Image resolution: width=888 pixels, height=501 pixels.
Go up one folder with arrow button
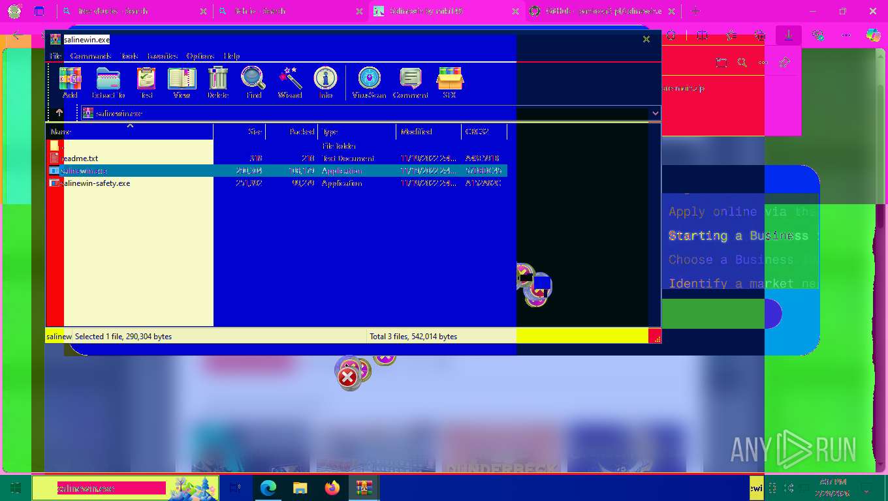[59, 113]
